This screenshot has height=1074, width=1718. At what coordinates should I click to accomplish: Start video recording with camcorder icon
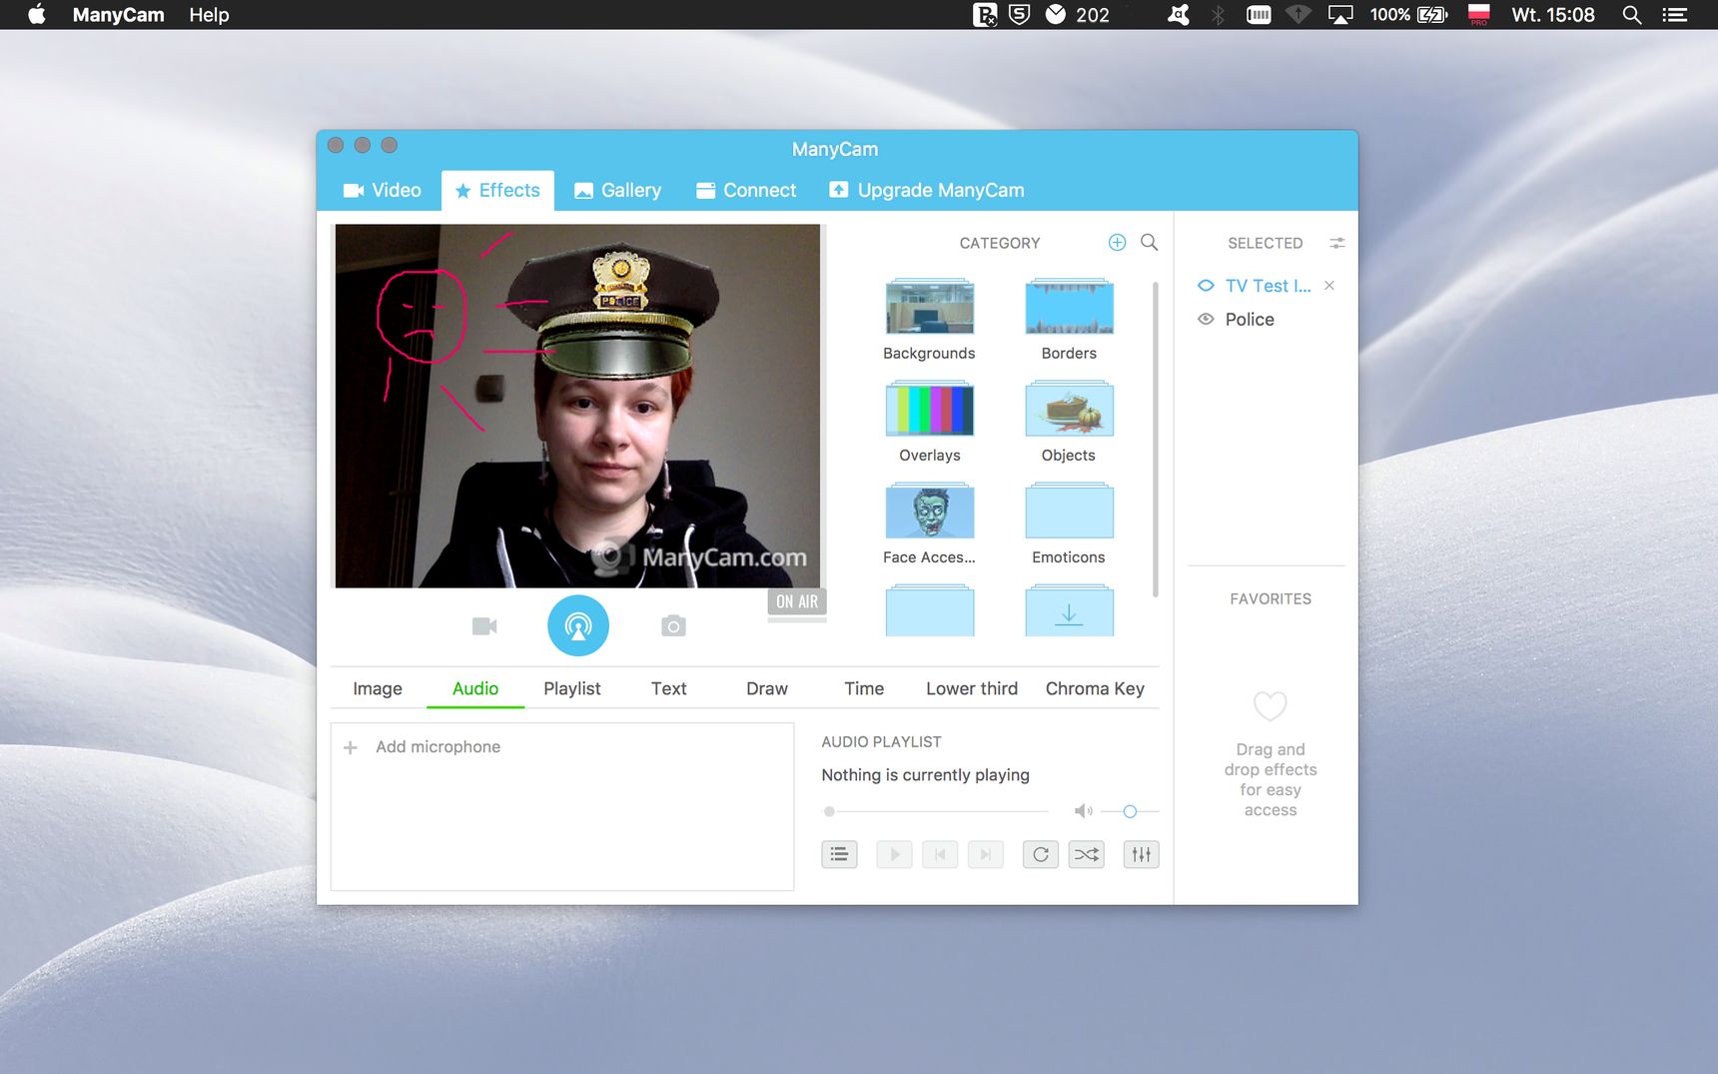click(484, 626)
